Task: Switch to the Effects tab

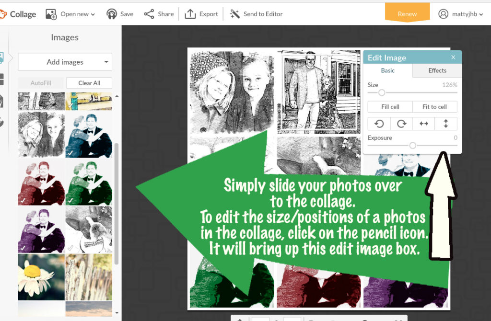Action: pyautogui.click(x=437, y=70)
